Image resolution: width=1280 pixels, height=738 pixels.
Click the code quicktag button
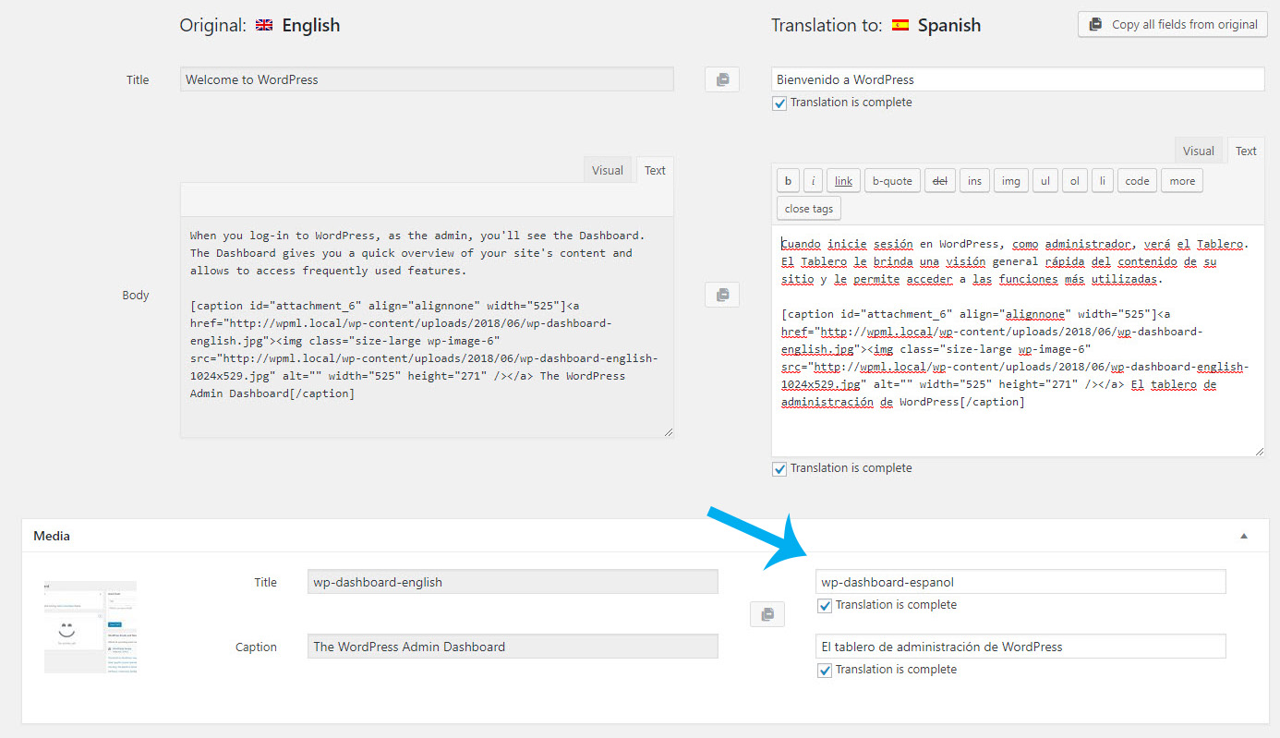(1137, 181)
